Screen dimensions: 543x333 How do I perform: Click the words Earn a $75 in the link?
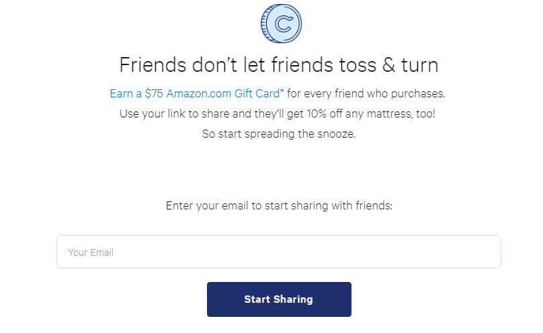(136, 93)
